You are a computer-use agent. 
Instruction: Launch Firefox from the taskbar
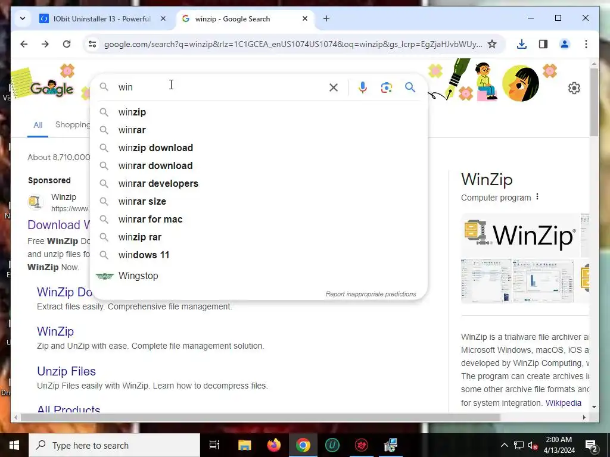coord(274,445)
